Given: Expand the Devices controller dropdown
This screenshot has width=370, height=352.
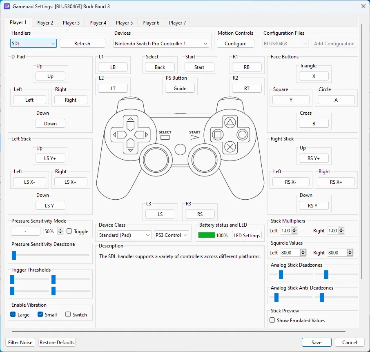Looking at the screenshot, I should click(x=161, y=43).
